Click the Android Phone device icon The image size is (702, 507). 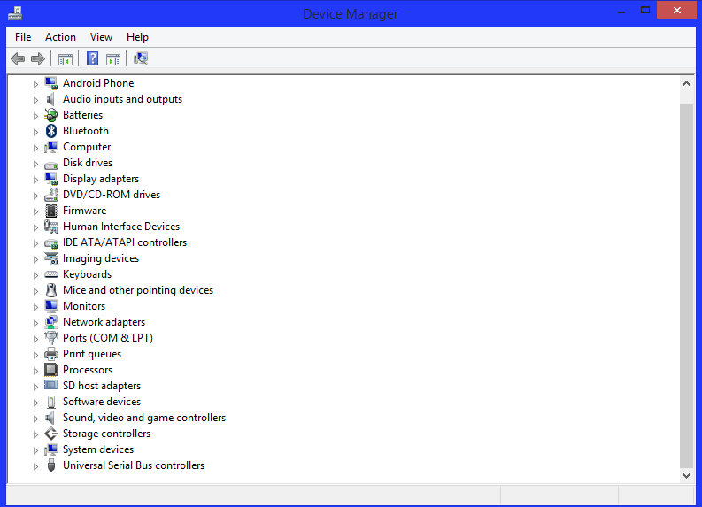51,83
